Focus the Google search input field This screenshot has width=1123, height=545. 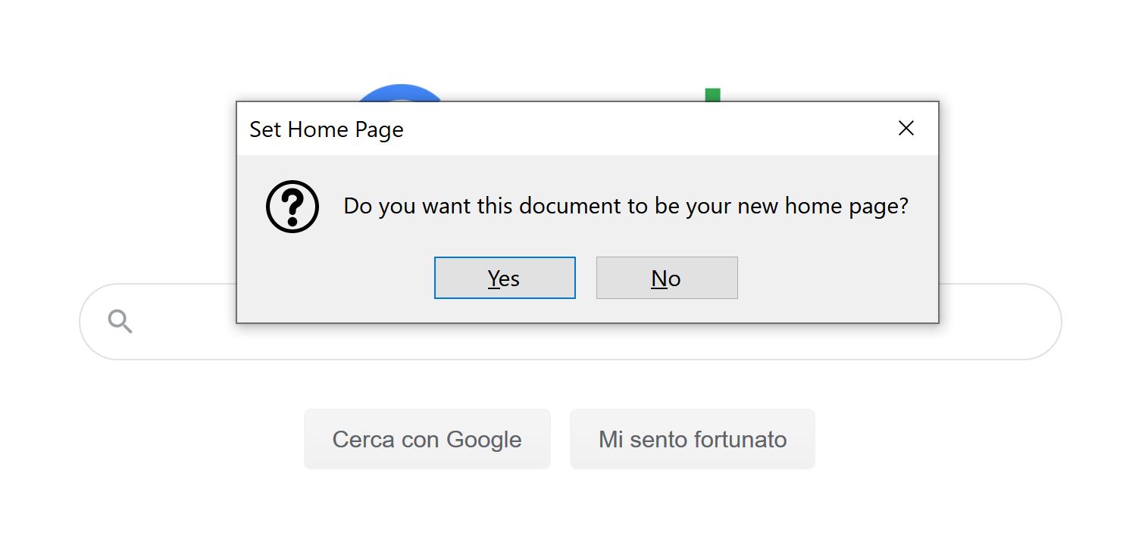[571, 322]
